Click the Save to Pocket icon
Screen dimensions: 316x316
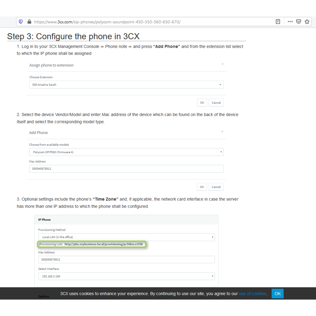[298, 22]
